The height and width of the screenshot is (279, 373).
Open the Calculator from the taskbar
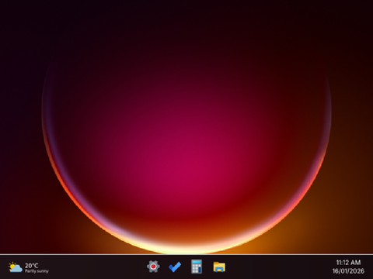pyautogui.click(x=197, y=267)
